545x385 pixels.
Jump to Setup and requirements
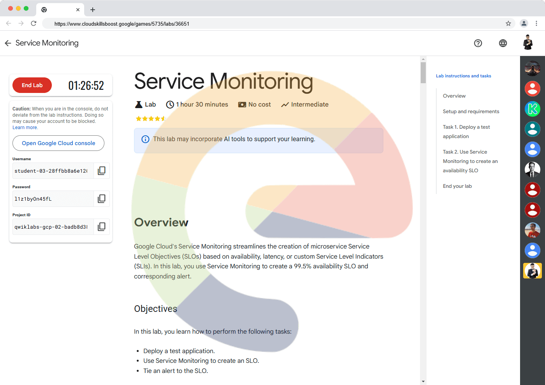(x=471, y=112)
